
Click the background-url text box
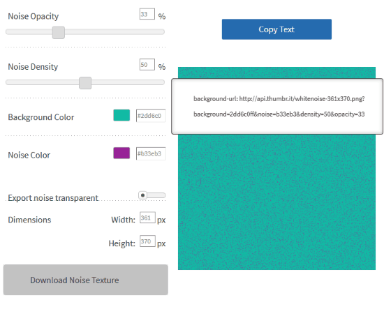pos(277,107)
